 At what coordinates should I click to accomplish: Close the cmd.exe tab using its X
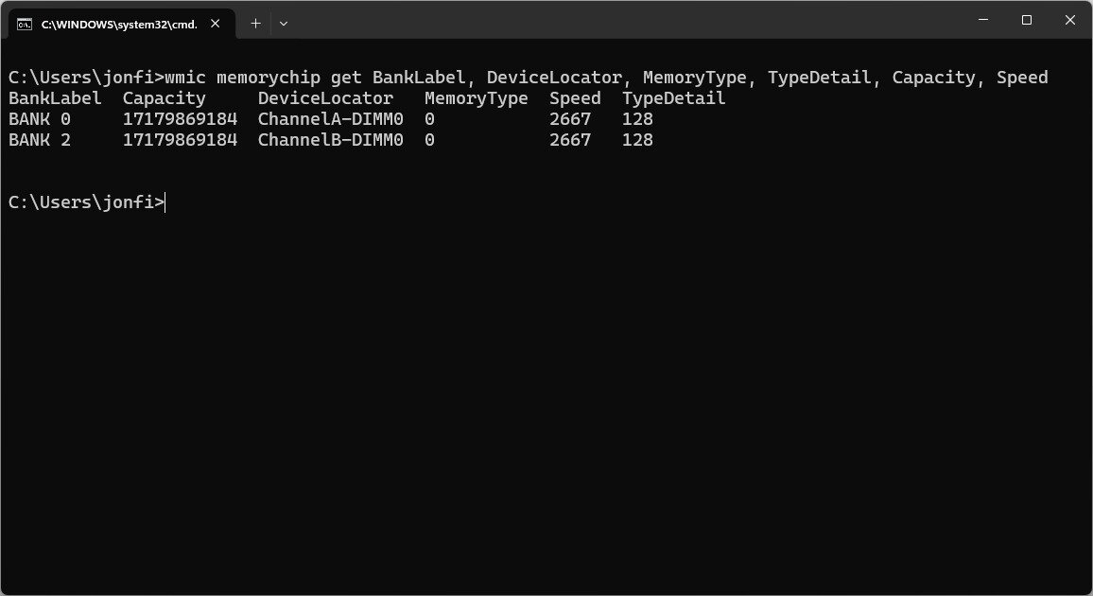tap(214, 24)
